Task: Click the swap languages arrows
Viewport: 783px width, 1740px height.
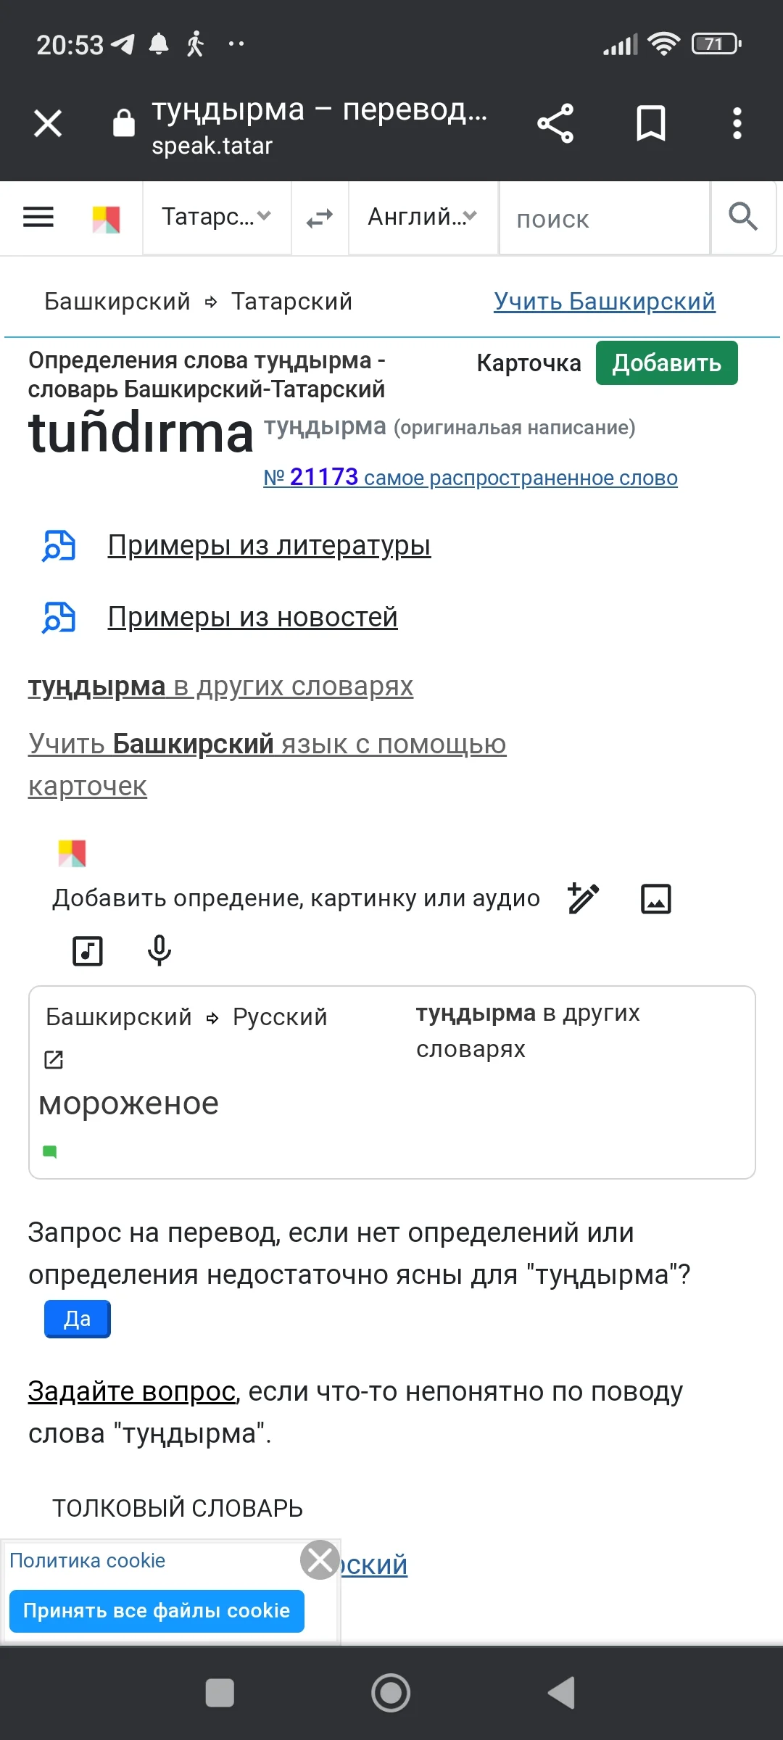Action: tap(319, 217)
